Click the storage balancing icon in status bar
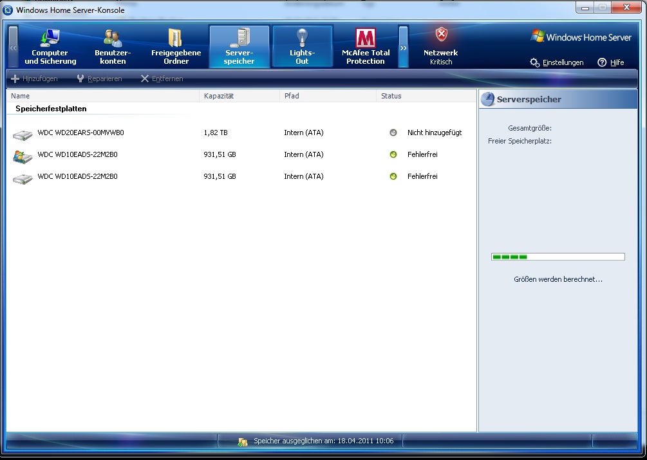The height and width of the screenshot is (460, 647). point(243,441)
